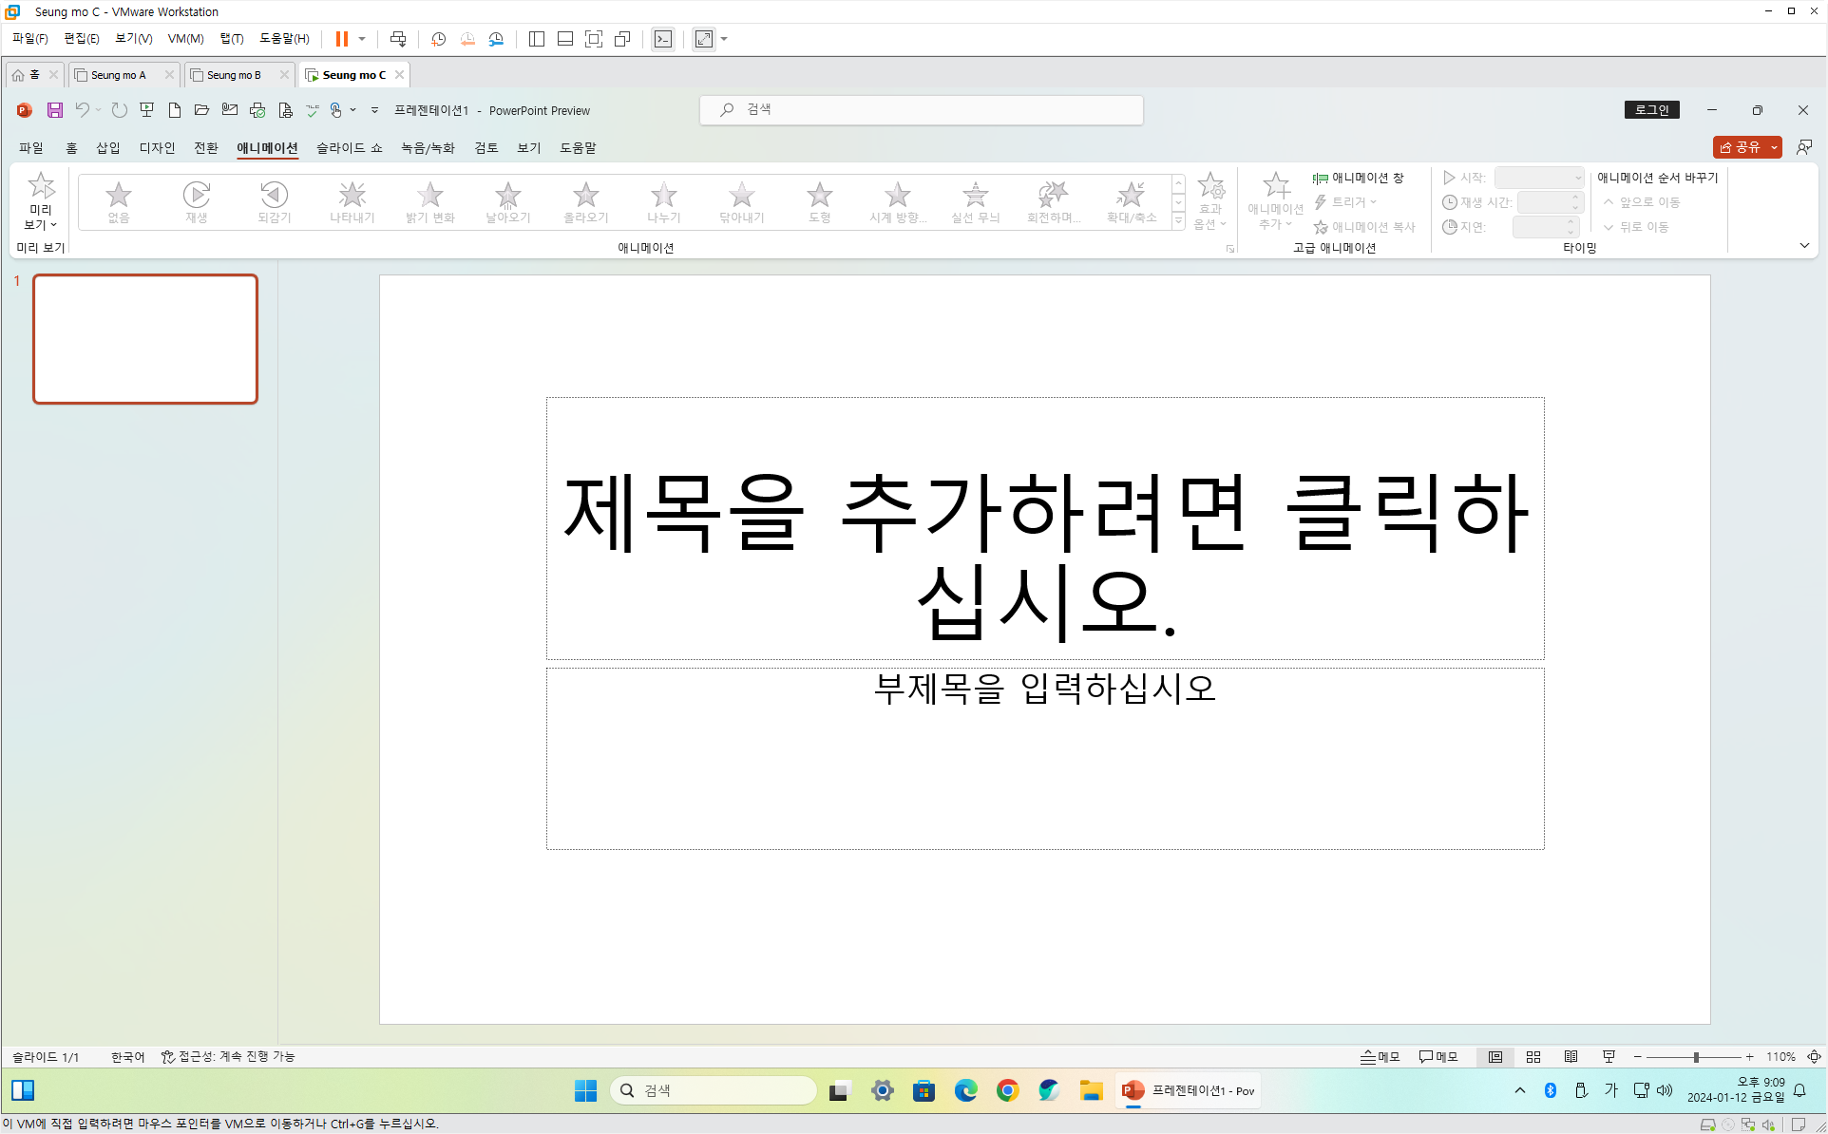Click the spelling check icon
Screen dimensions: 1828x1134
(x=312, y=110)
